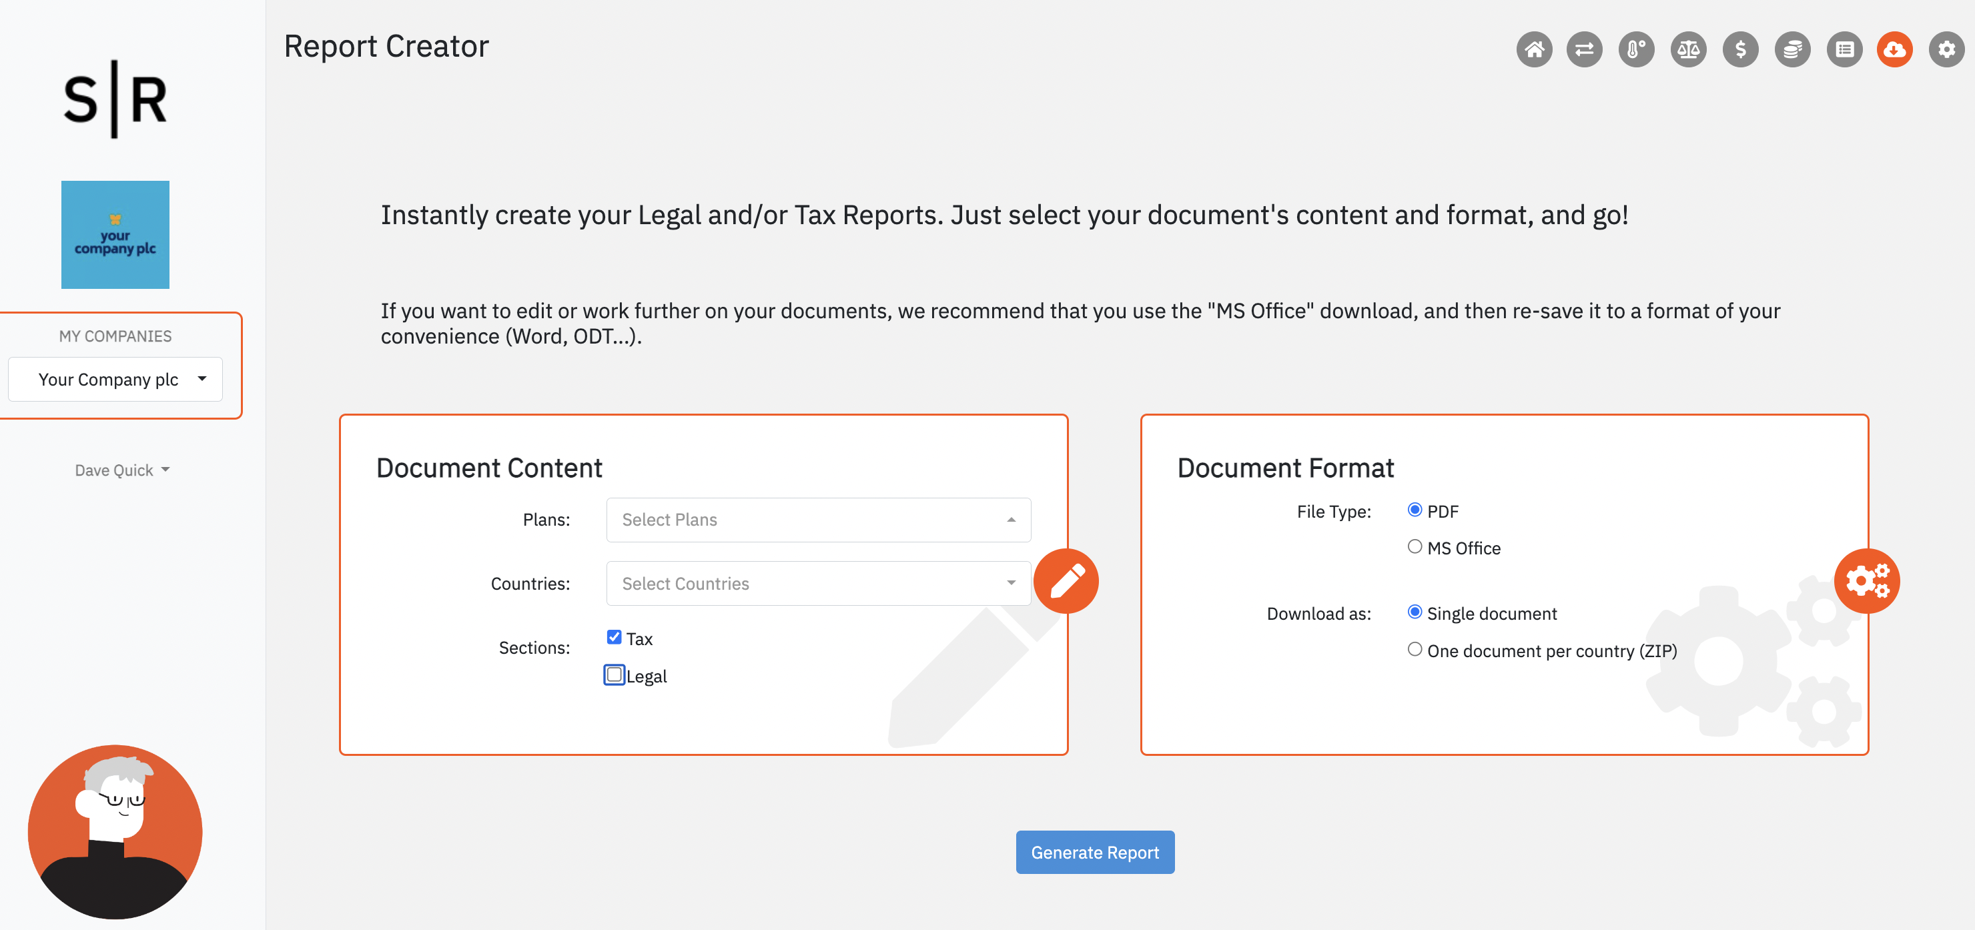Select the PDF file type radio

(1415, 510)
